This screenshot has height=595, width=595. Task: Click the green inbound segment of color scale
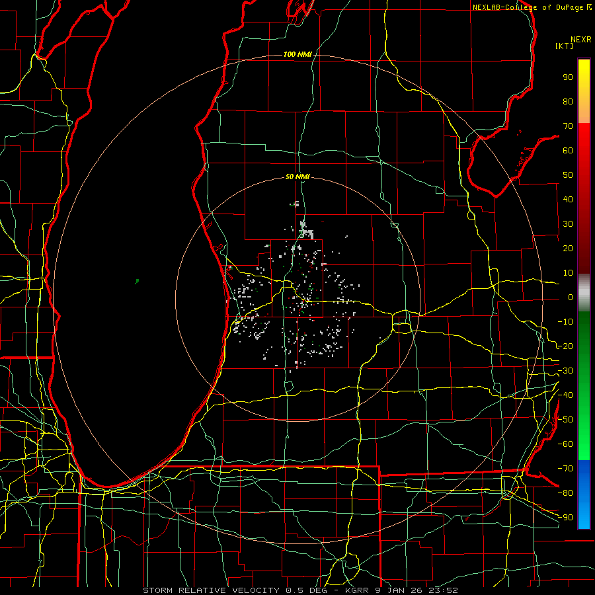tap(584, 386)
